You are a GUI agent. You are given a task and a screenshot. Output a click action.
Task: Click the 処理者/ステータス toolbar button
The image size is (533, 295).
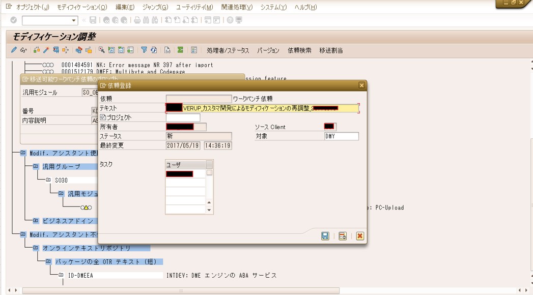(228, 50)
